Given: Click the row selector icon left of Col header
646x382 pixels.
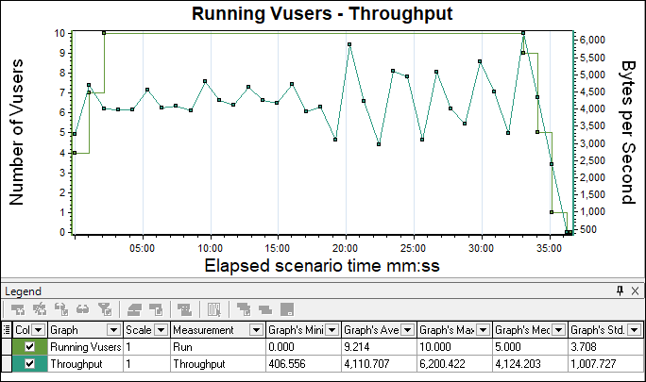Looking at the screenshot, I should (x=7, y=330).
